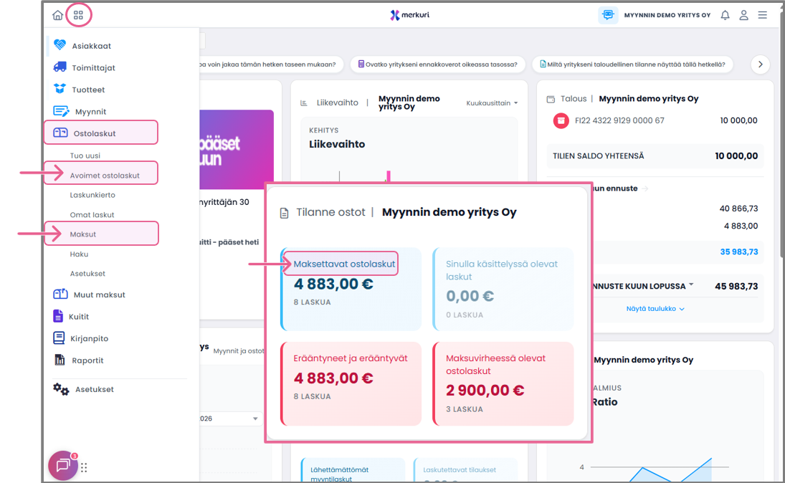785x483 pixels.
Task: Click the Erääntyneet ja erääntyvät card
Action: point(351,383)
